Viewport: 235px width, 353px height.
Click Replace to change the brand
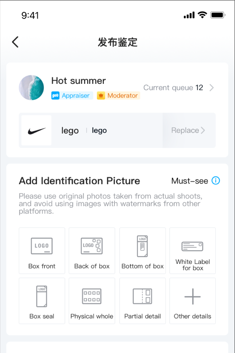[185, 130]
